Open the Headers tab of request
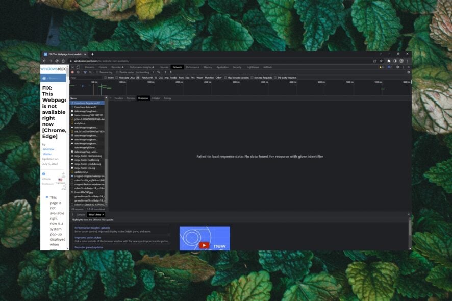This screenshot has height=301, width=452. (118, 98)
